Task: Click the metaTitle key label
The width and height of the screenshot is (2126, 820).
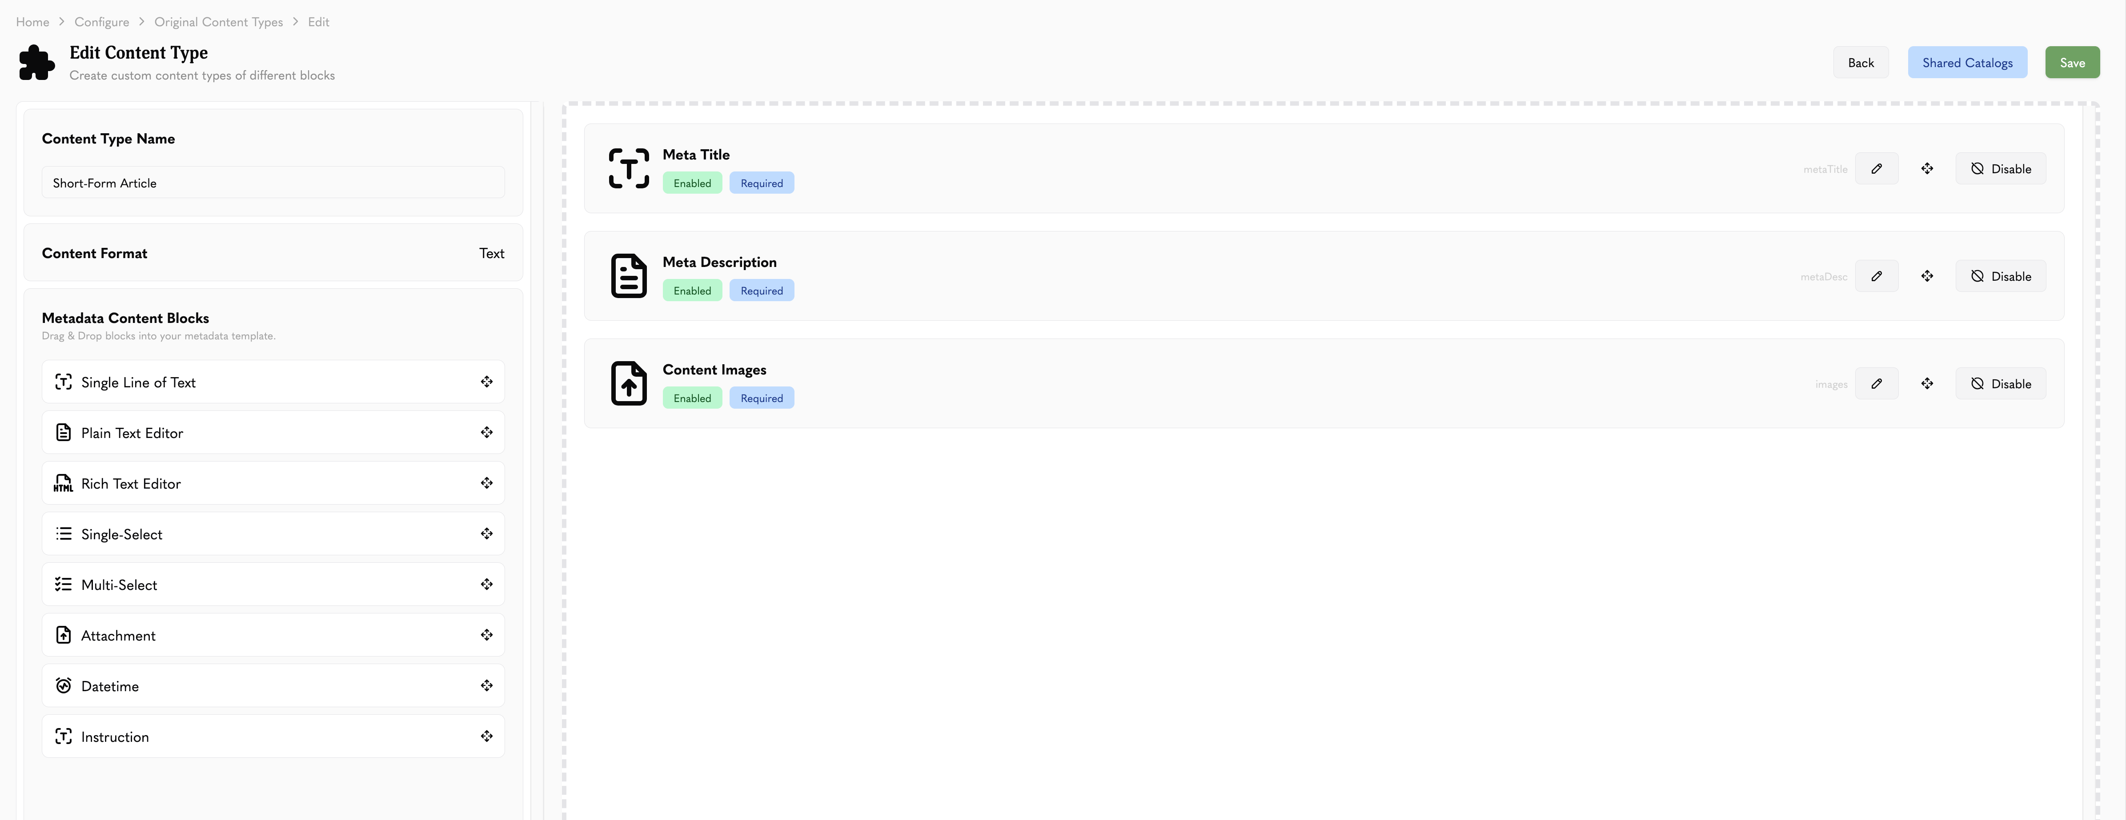Action: coord(1825,169)
